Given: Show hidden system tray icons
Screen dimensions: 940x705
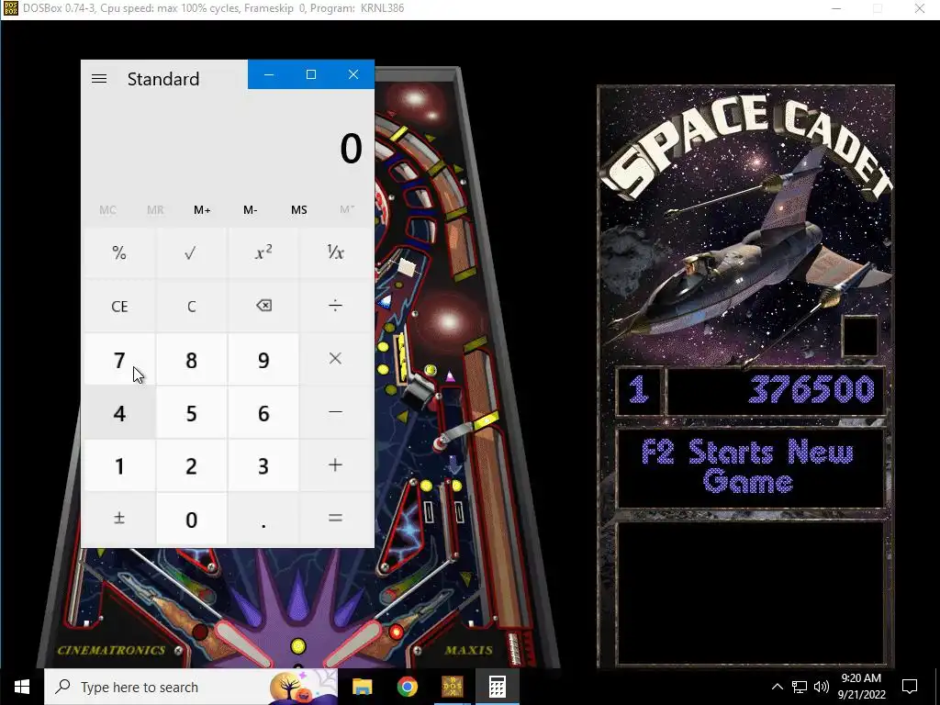Looking at the screenshot, I should (777, 687).
